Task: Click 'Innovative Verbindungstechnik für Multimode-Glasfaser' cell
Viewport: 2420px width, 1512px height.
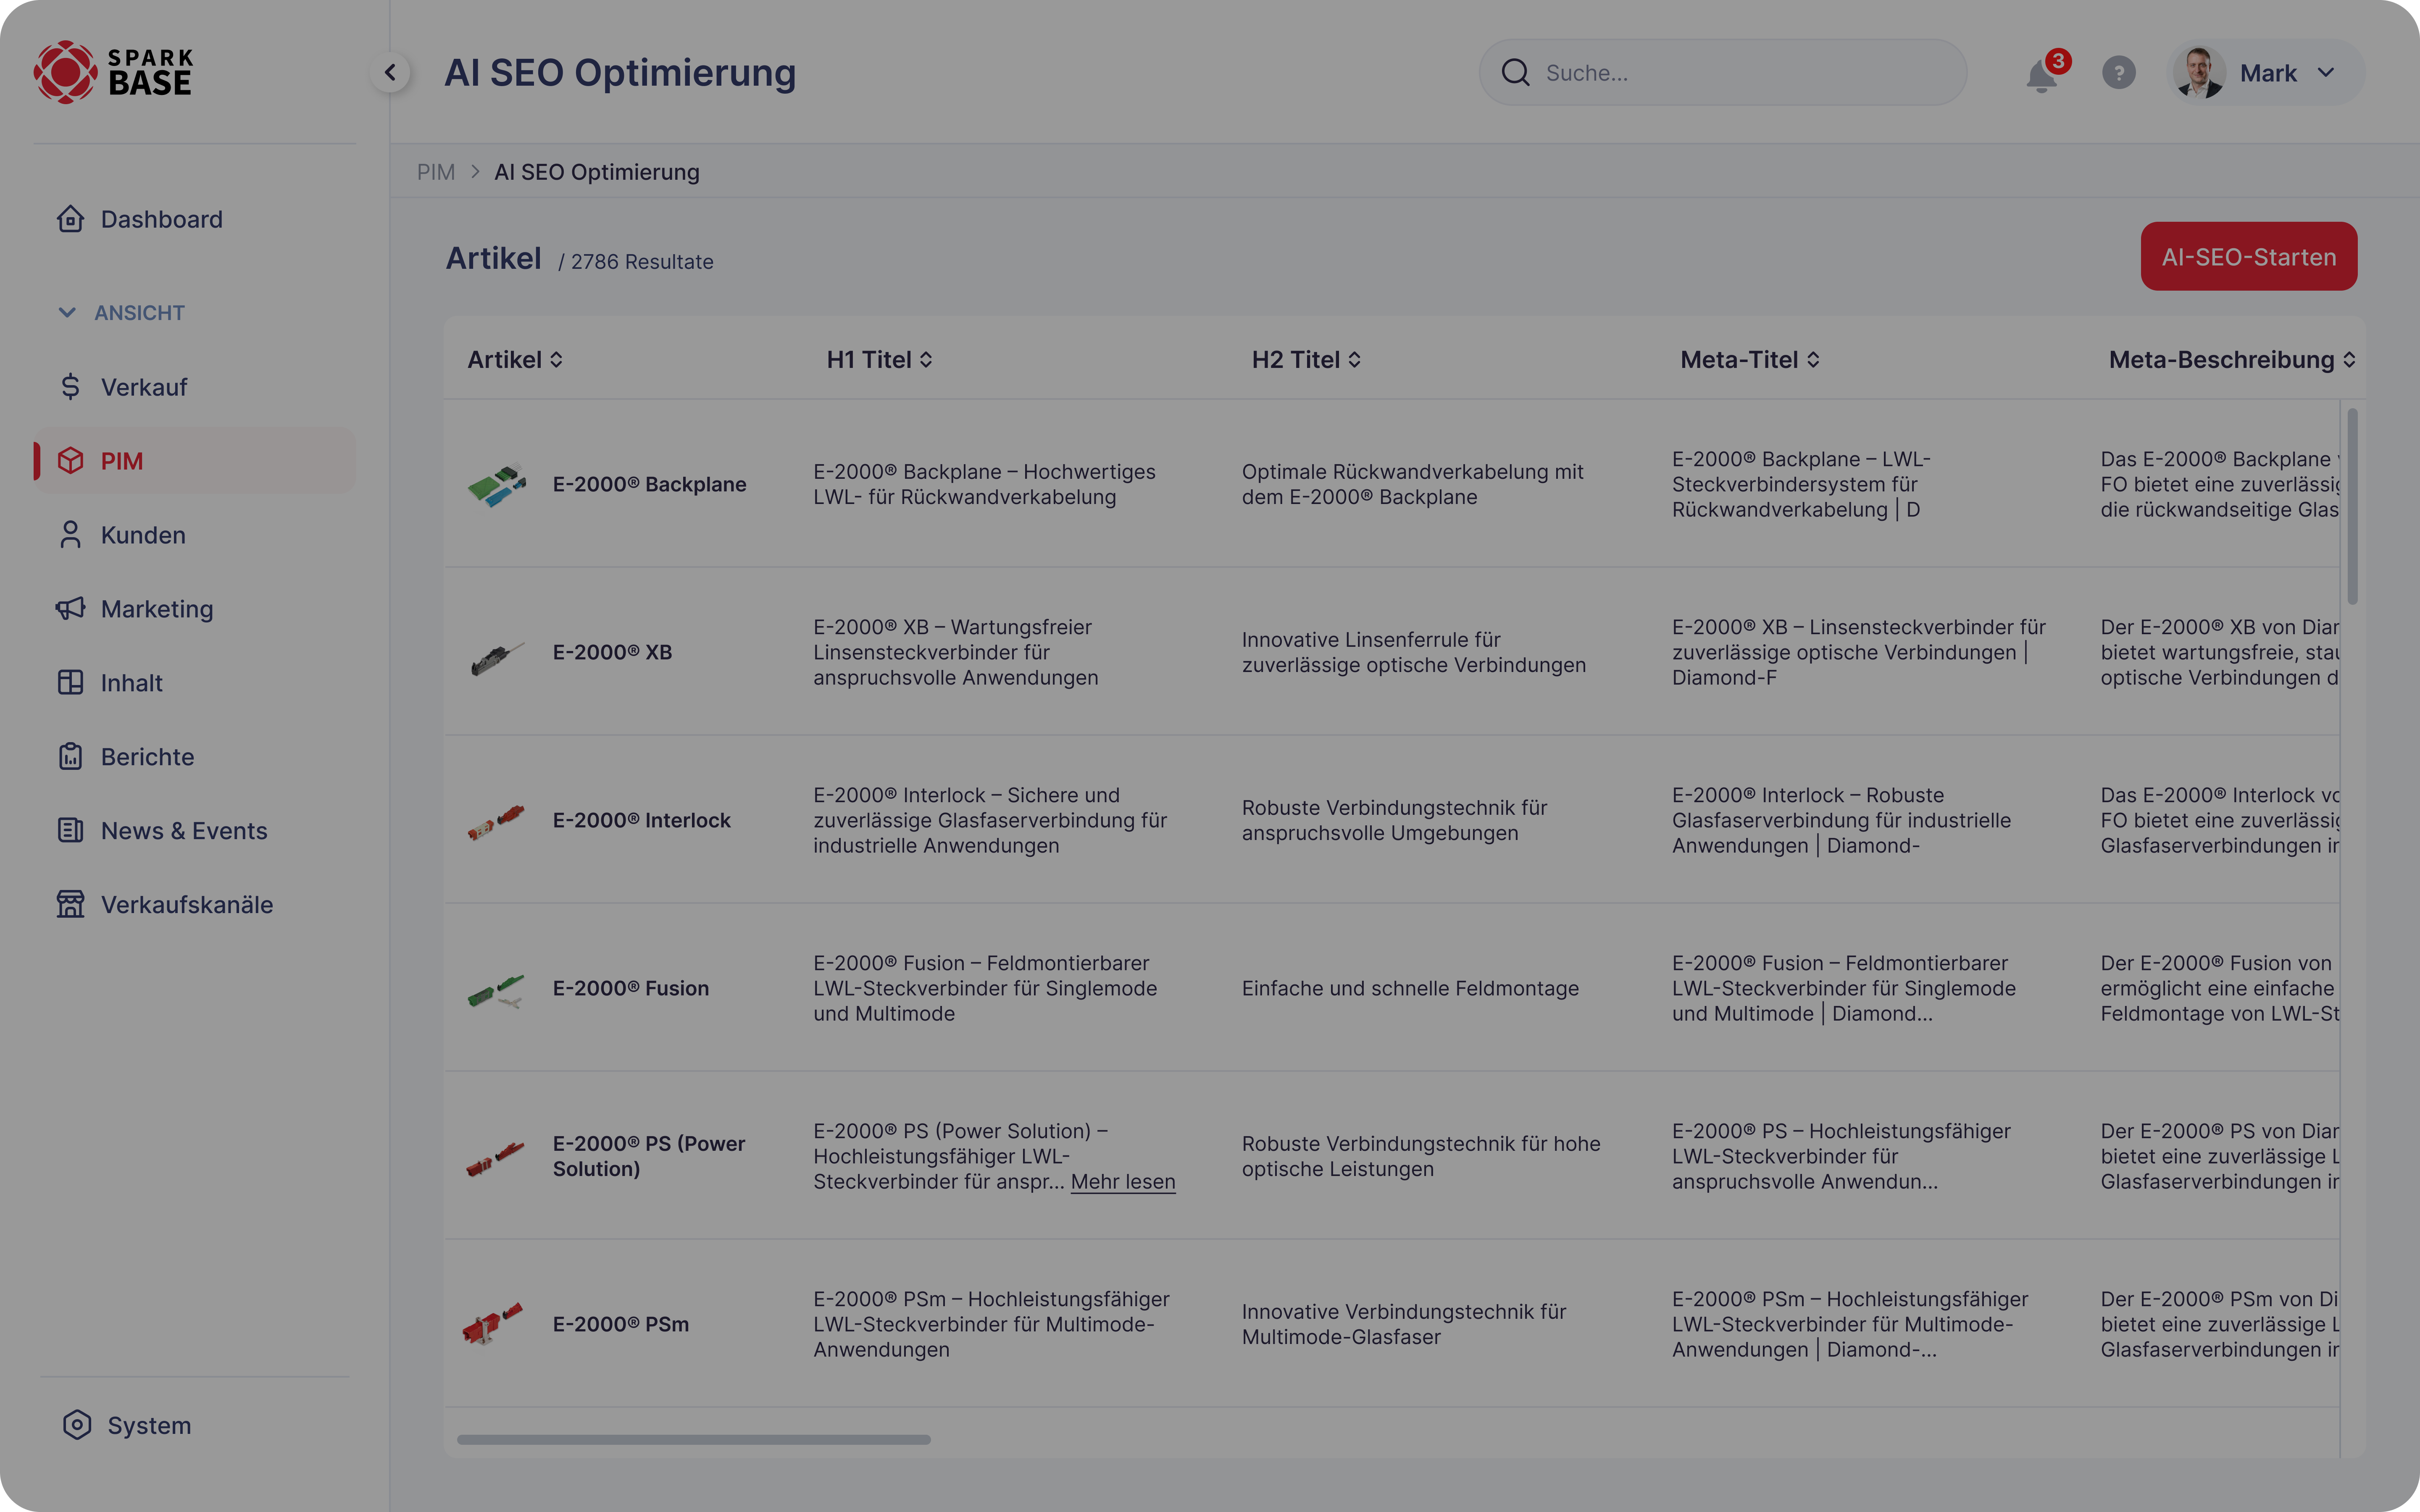Action: coord(1404,1324)
